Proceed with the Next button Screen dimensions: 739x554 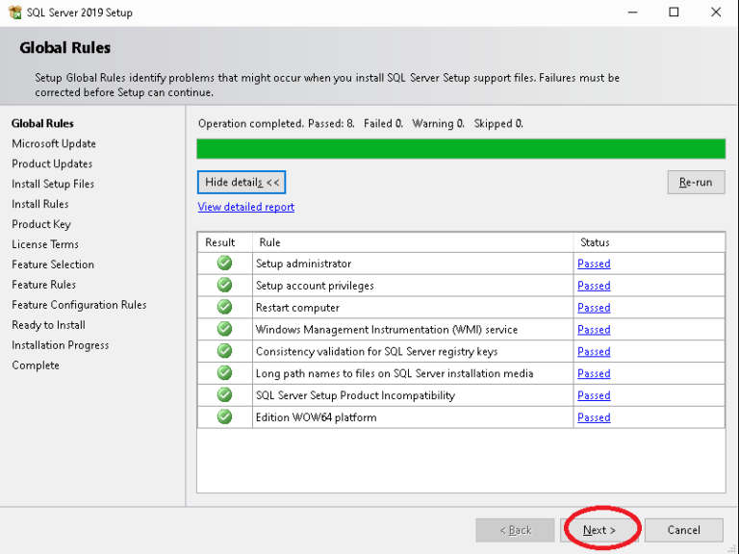599,530
